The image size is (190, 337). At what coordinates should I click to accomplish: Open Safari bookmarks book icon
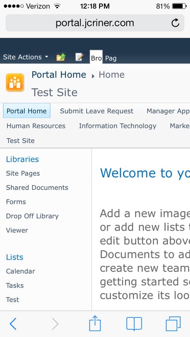[134, 324]
